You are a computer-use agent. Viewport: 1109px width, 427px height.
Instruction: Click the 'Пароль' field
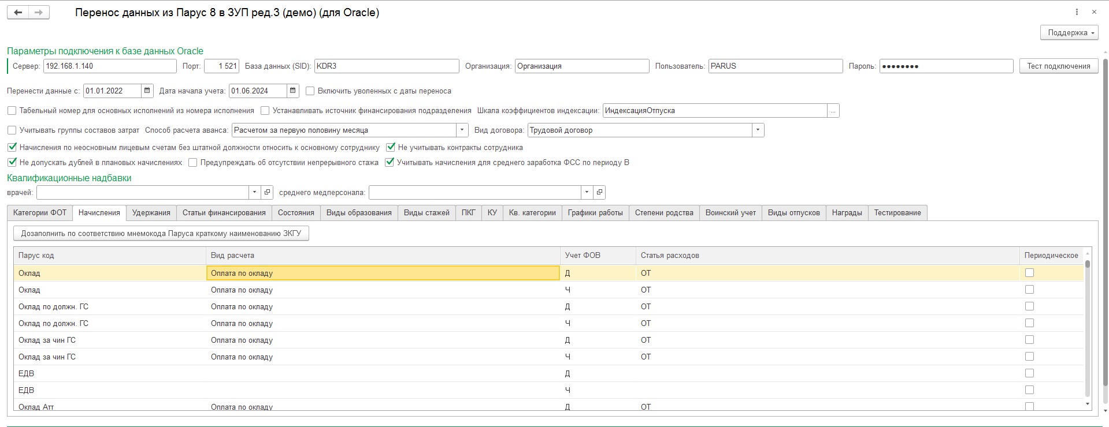(947, 66)
